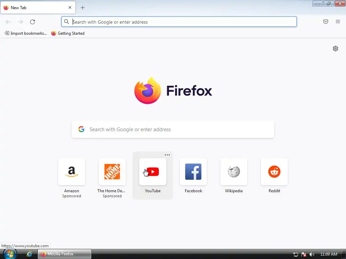The image size is (346, 259).
Task: Click the Google G logo in search box
Action: pos(81,129)
